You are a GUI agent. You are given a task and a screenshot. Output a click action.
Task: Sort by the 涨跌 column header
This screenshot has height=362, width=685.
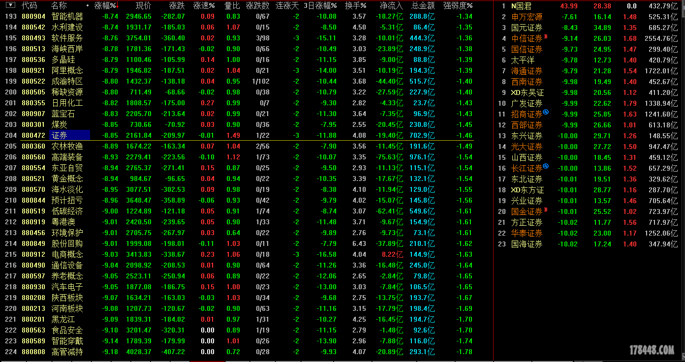tap(177, 5)
